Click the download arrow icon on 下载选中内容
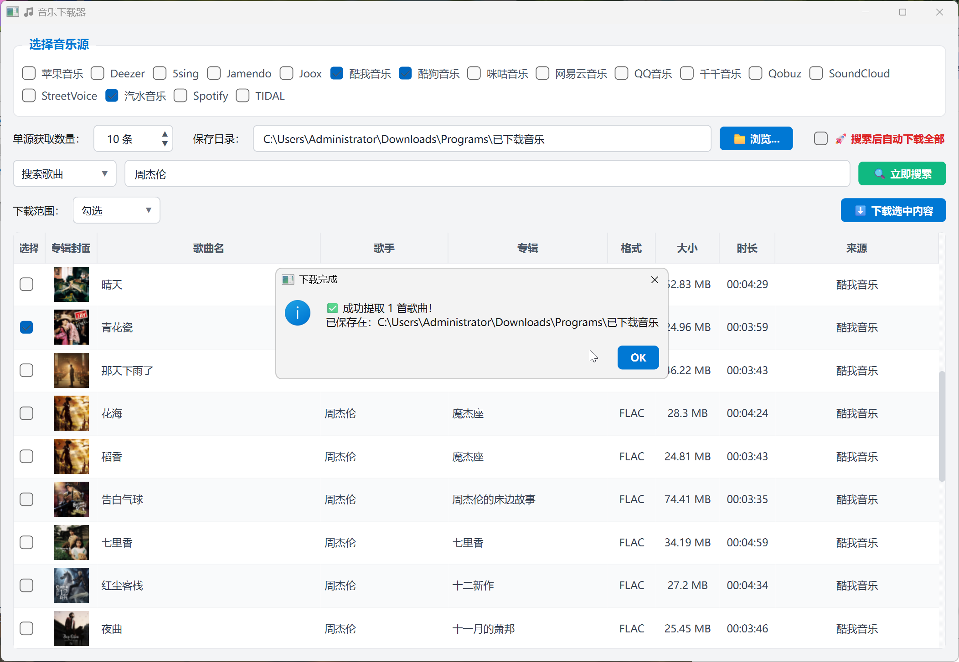Screen dimensions: 959x662 [860, 210]
